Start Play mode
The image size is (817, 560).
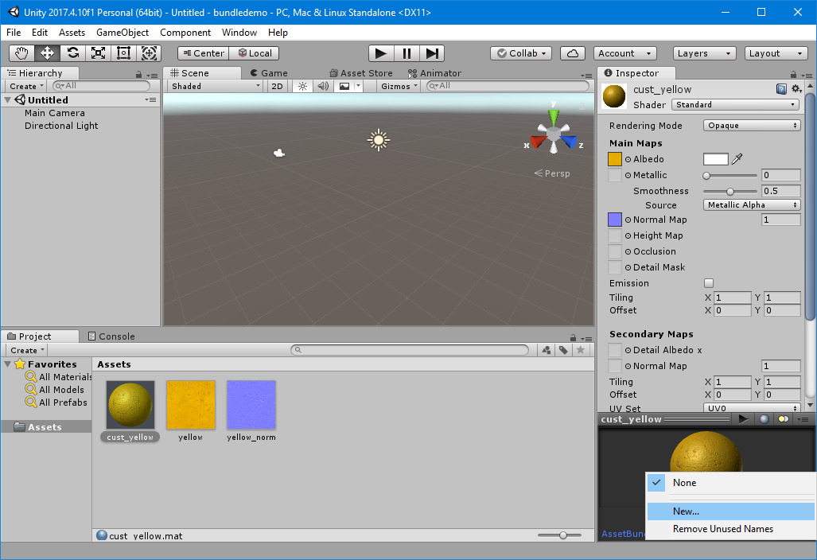click(x=381, y=53)
